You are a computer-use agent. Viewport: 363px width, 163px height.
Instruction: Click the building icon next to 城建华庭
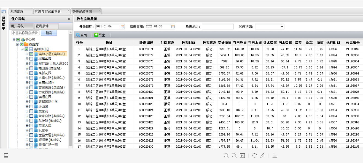click(x=36, y=59)
